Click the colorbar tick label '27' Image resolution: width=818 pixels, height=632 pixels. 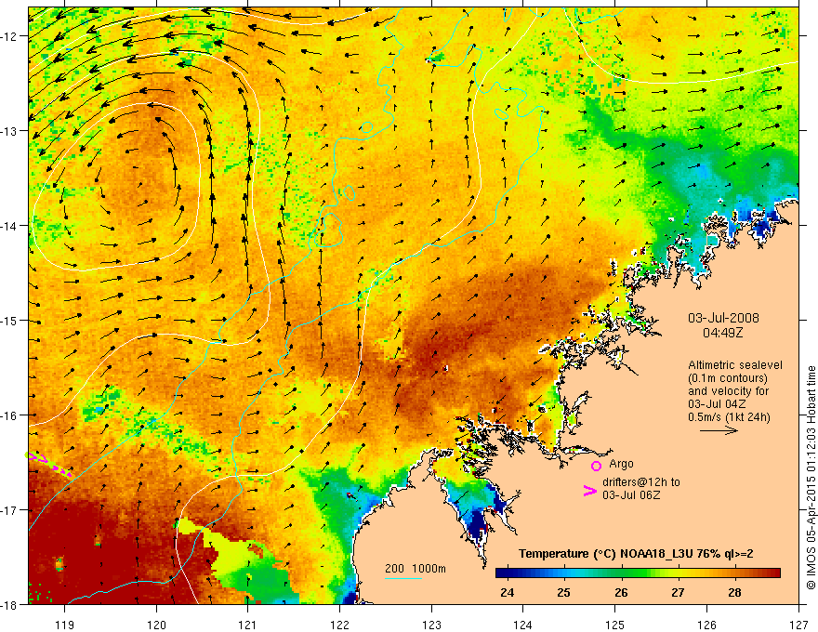click(678, 592)
